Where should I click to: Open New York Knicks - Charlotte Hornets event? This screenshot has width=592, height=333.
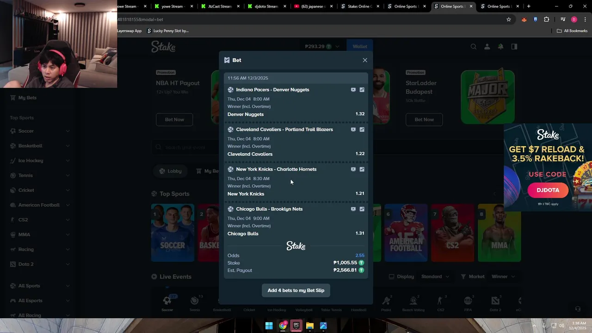pos(276,169)
